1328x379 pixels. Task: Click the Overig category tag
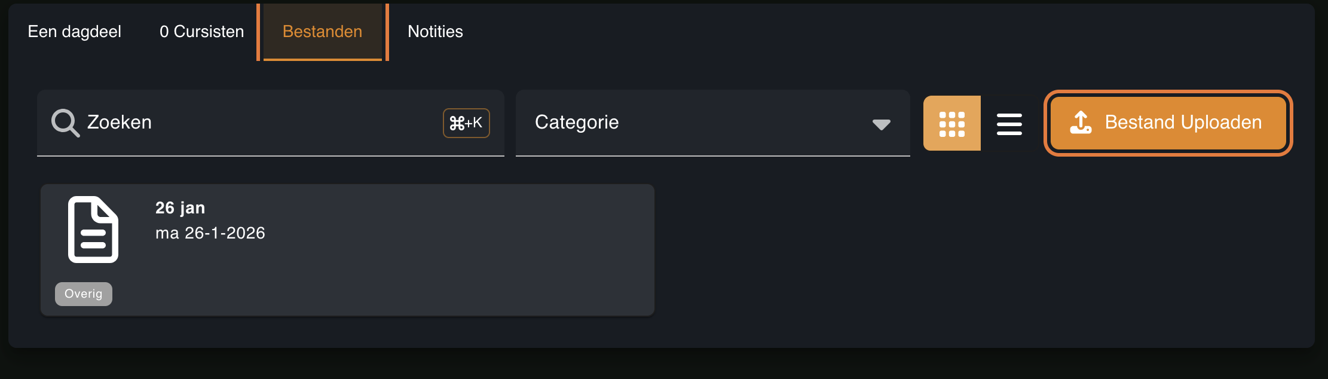point(84,294)
